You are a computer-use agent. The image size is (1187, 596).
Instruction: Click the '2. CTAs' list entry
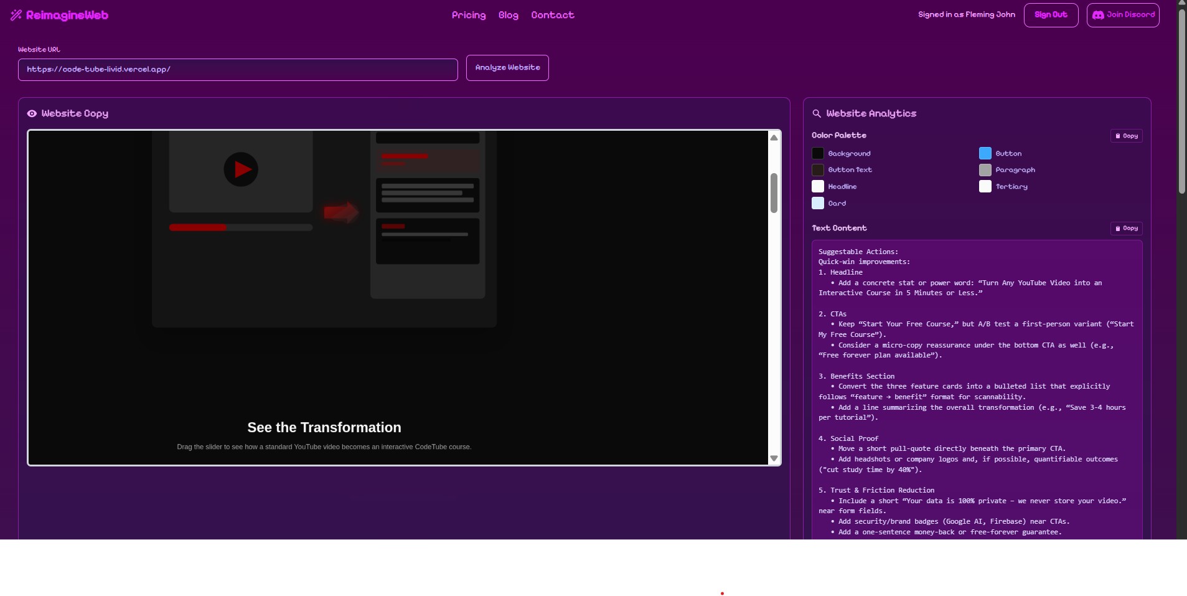(x=833, y=314)
